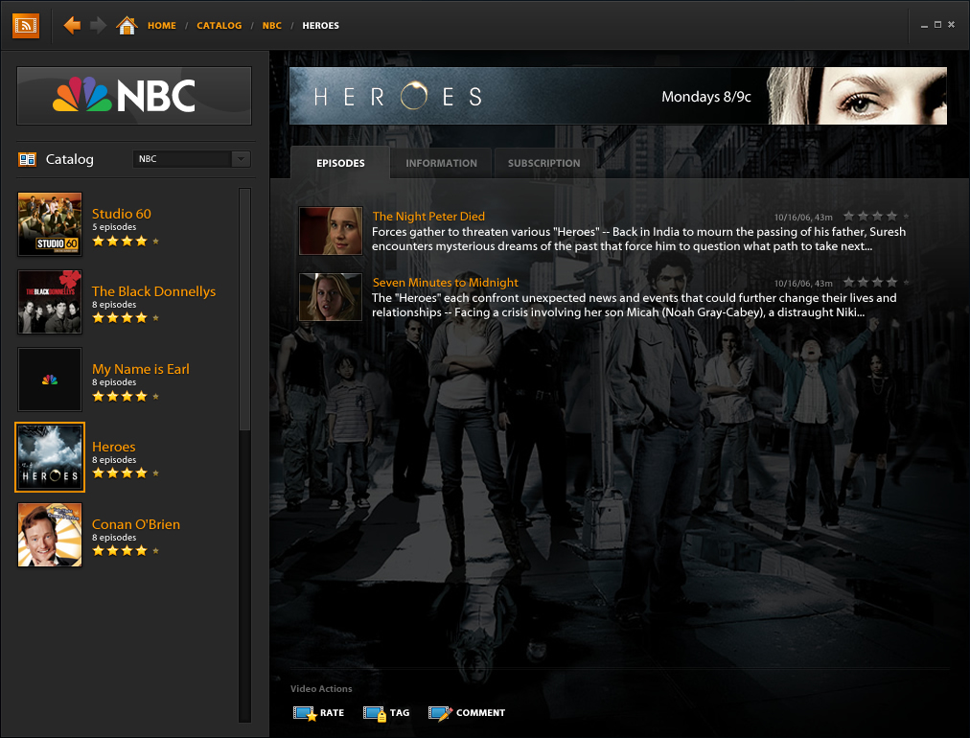Switch to the Information tab
The height and width of the screenshot is (738, 970).
[x=441, y=163]
